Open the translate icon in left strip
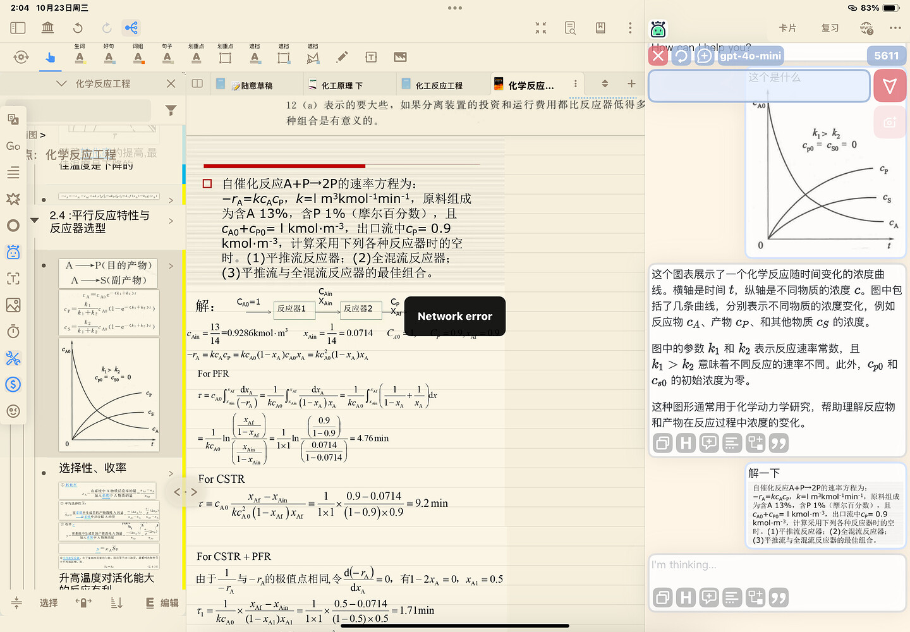910x632 pixels. (x=13, y=119)
